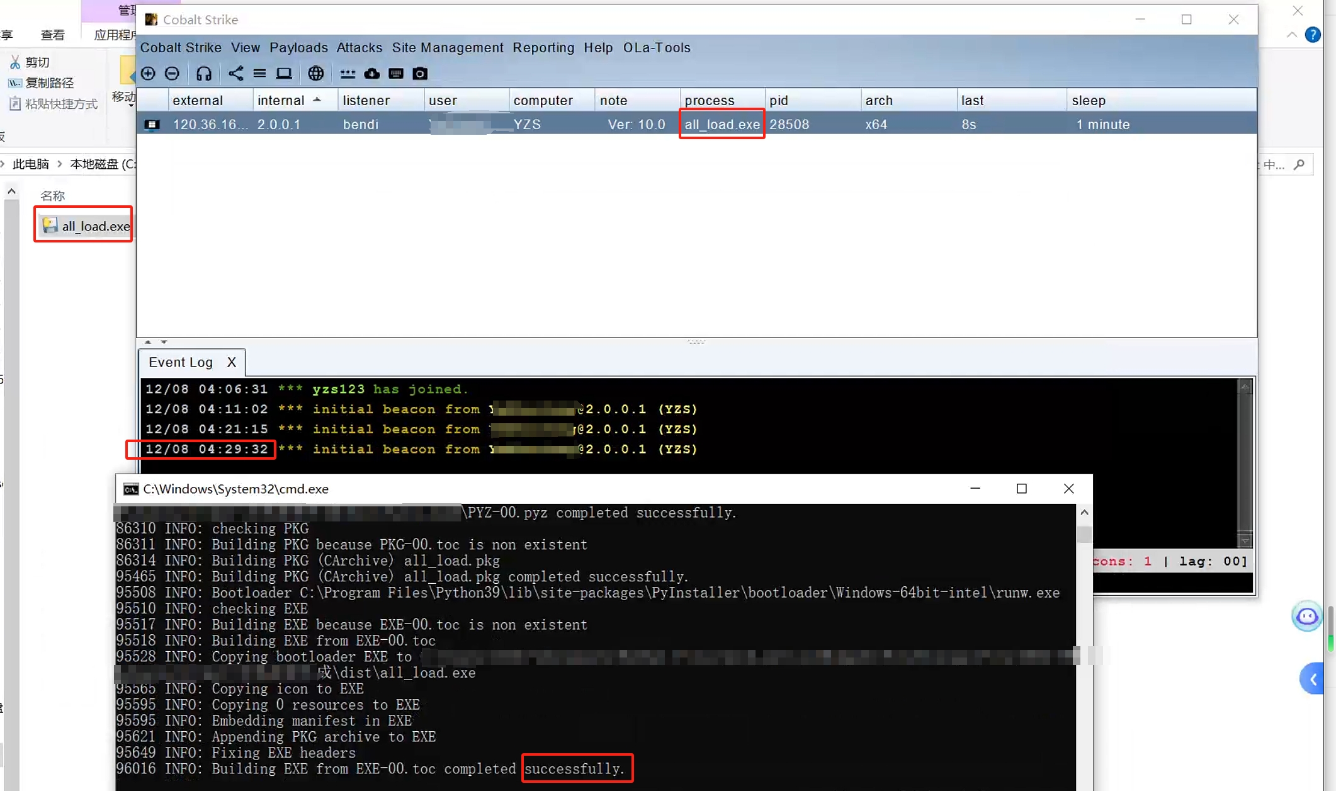
Task: Sort sessions by note column header
Action: [x=637, y=100]
